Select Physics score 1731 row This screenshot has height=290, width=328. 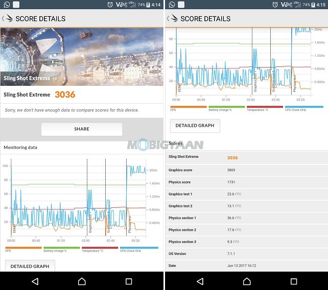247,182
